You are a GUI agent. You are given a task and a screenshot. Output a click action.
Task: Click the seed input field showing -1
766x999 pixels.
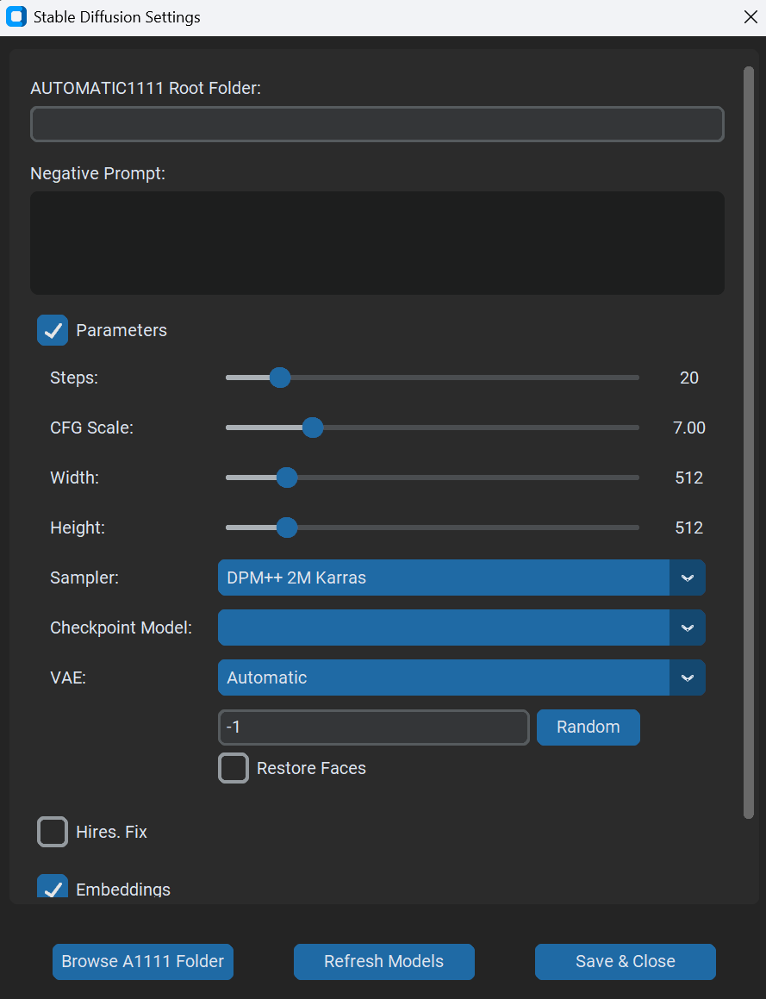(x=373, y=727)
